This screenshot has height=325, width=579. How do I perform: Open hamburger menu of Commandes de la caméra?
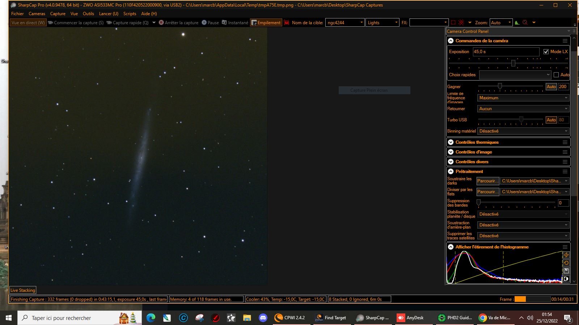[x=565, y=41]
